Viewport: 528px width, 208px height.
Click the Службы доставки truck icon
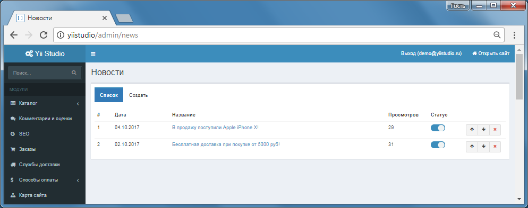point(13,165)
